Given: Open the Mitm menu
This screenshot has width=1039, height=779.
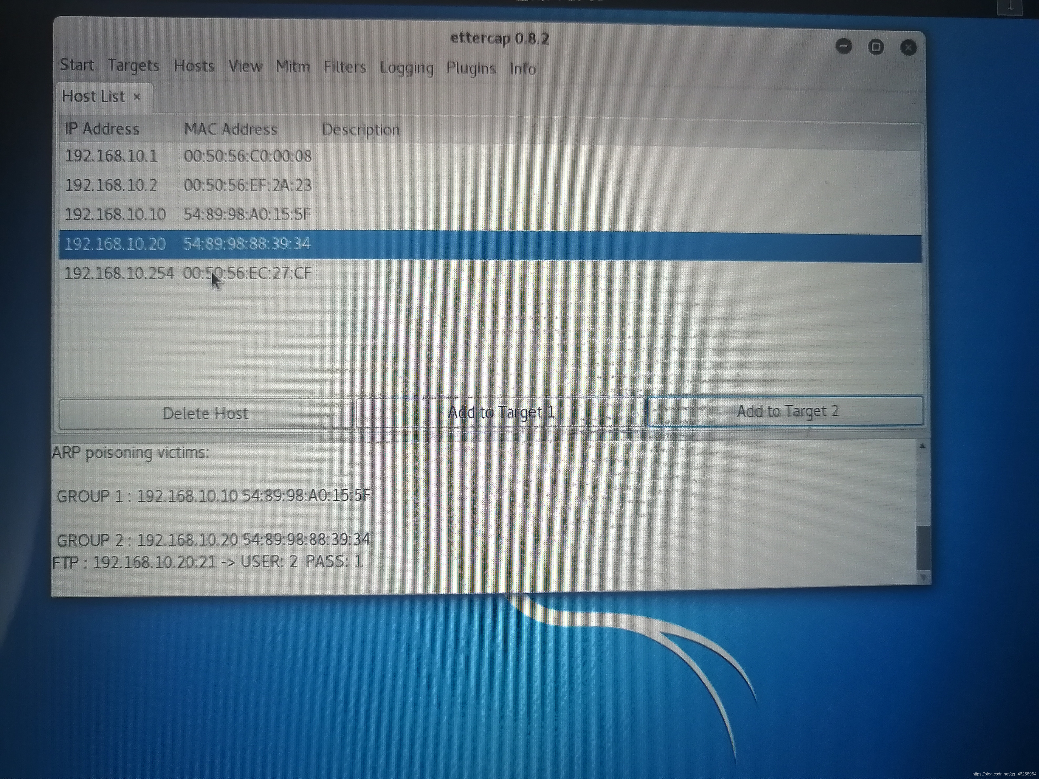Looking at the screenshot, I should tap(293, 67).
